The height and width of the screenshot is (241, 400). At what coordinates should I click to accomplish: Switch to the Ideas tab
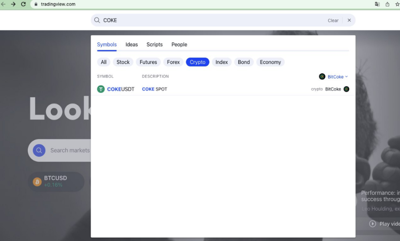click(x=131, y=44)
